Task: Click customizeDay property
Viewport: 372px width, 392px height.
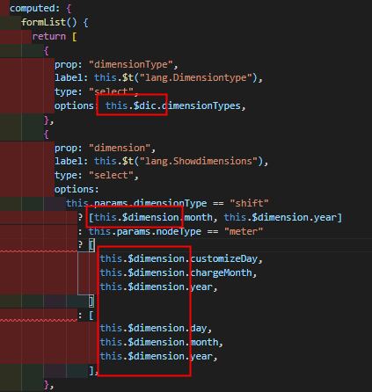Action: tap(224, 259)
